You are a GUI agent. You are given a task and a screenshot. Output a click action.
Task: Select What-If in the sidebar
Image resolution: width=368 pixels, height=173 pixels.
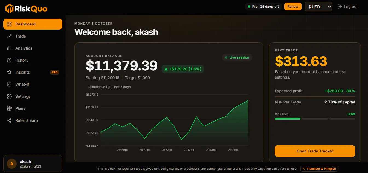coord(33,84)
